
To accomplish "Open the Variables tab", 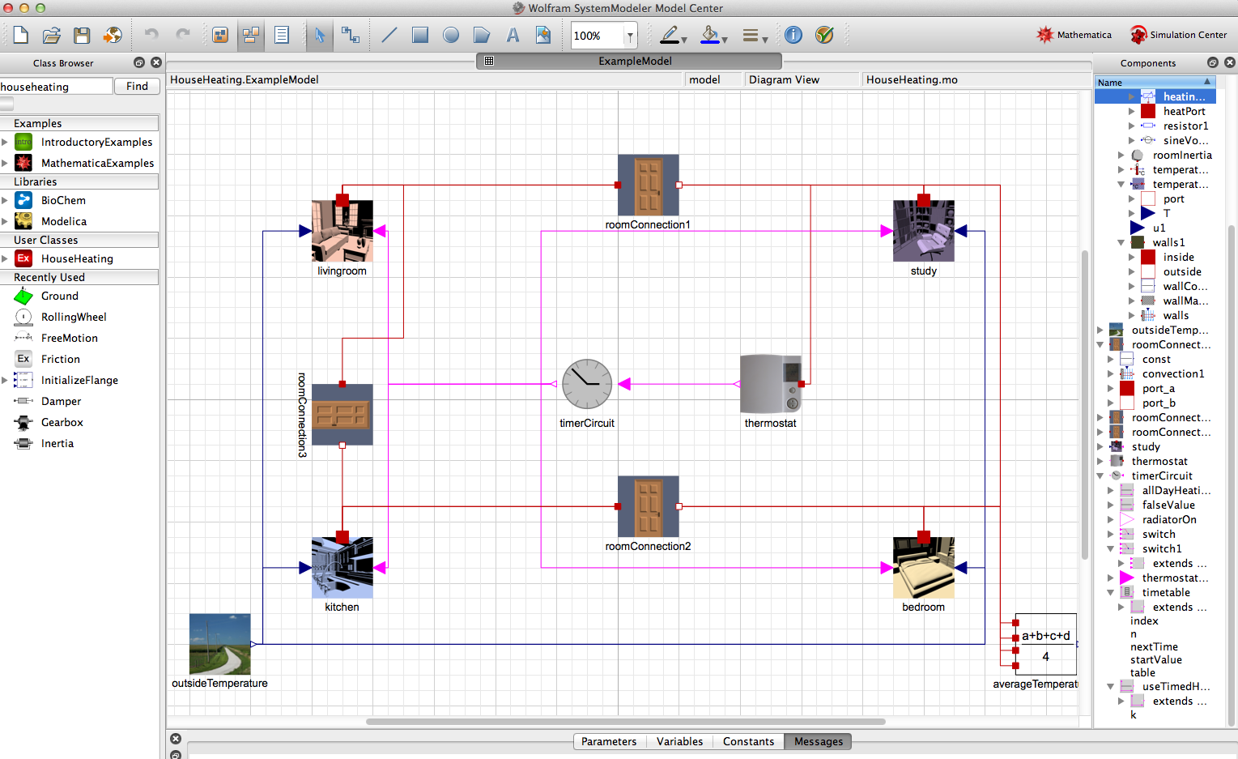I will [679, 741].
